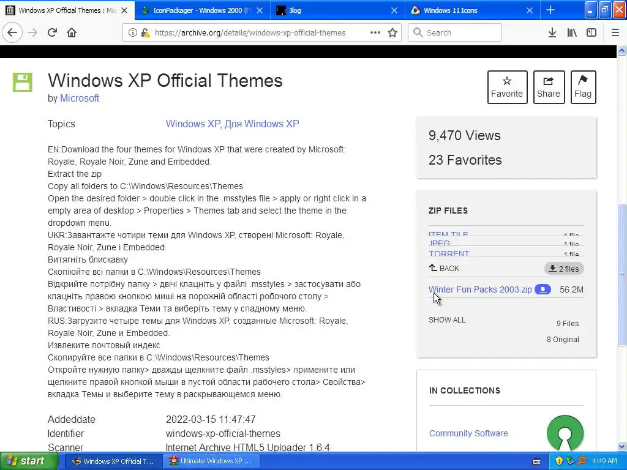Reload the current page
The width and height of the screenshot is (627, 470).
coord(52,32)
